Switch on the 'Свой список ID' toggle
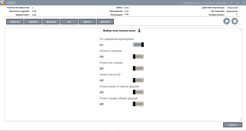This screenshot has height=131, width=246. tap(138, 80)
